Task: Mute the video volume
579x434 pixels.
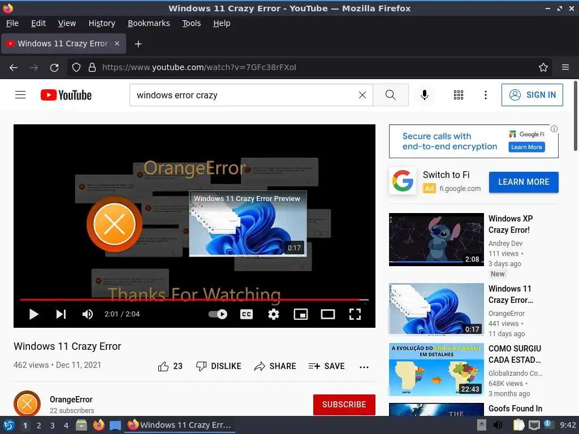Action: pos(88,314)
